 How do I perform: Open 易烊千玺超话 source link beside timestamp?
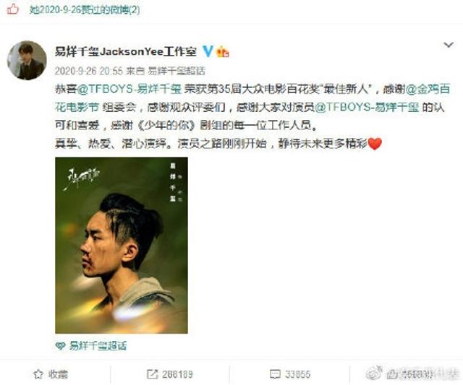pyautogui.click(x=176, y=71)
